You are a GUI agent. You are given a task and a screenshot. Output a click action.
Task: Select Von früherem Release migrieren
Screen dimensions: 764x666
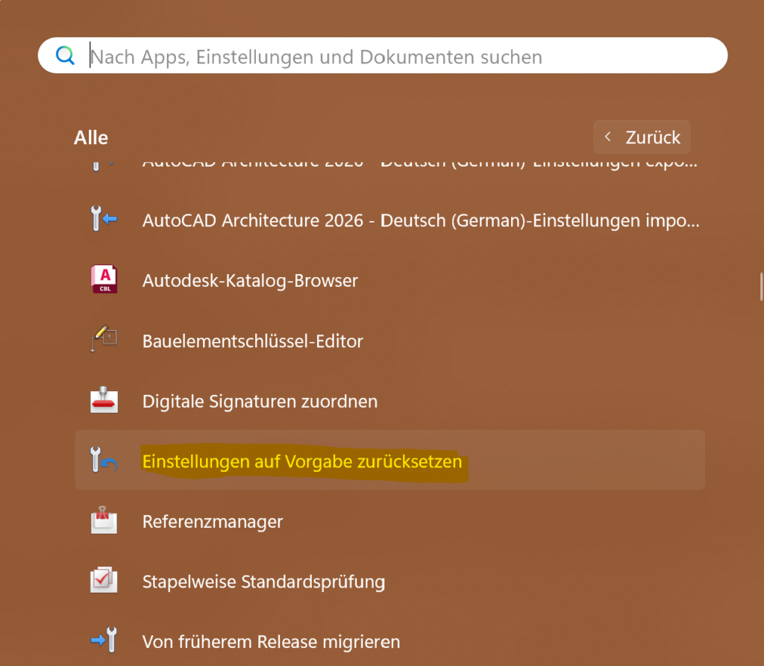(x=271, y=641)
